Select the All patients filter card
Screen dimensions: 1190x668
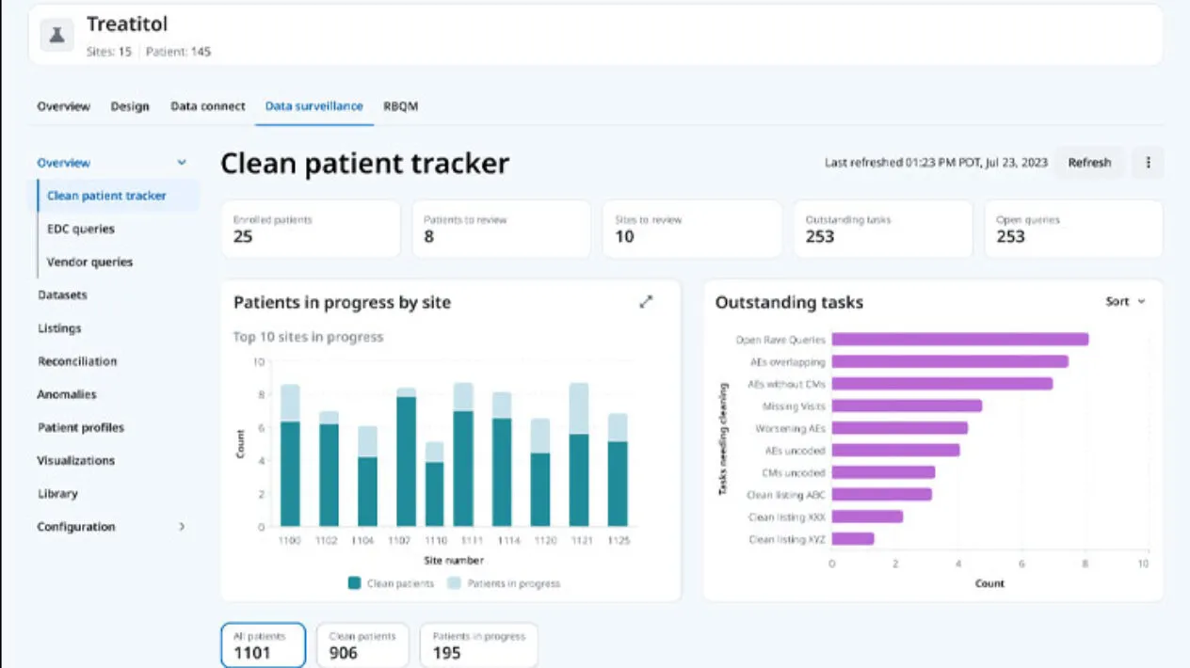pyautogui.click(x=263, y=644)
